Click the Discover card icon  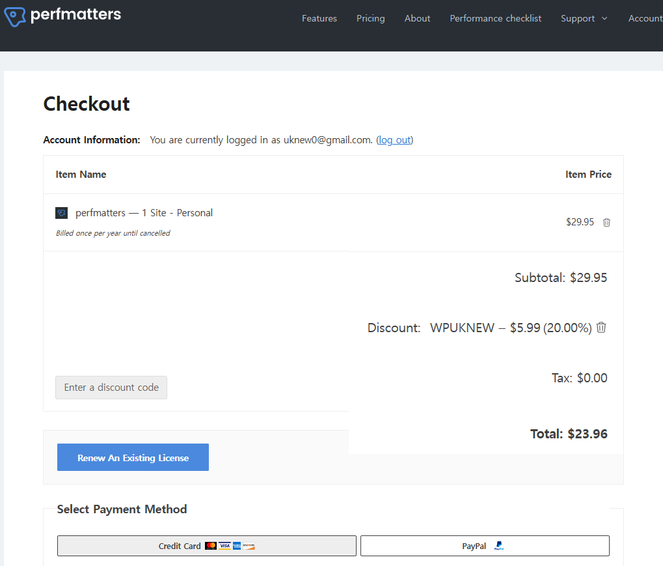[x=249, y=546]
